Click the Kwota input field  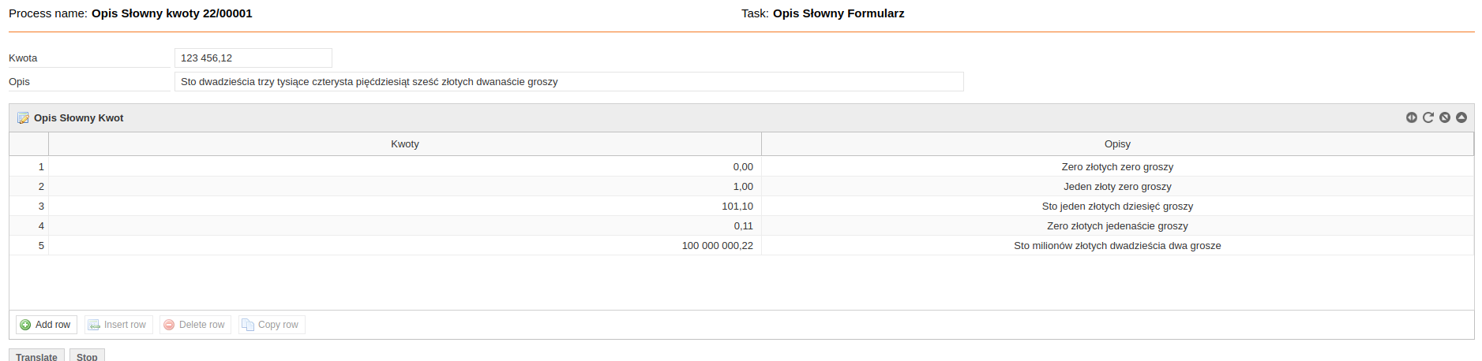[253, 58]
